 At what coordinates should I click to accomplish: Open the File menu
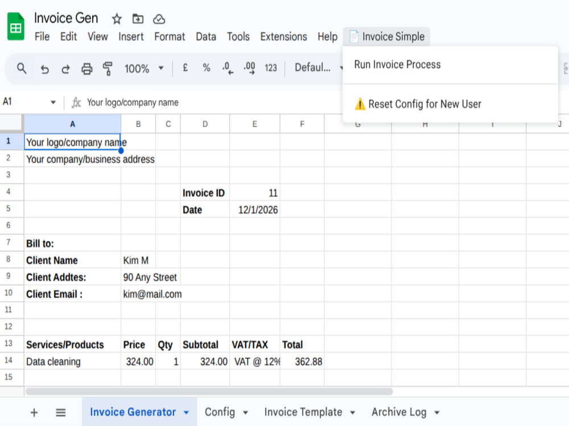(x=42, y=36)
